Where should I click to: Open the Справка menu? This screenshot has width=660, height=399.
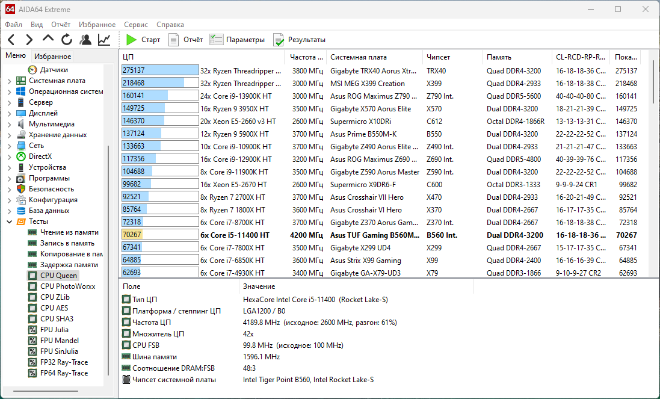click(x=170, y=25)
